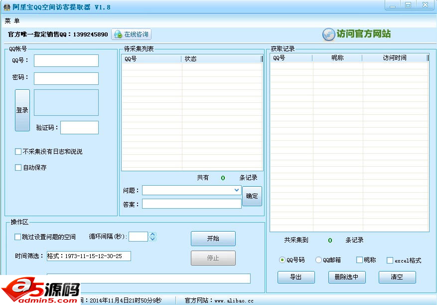This screenshot has width=437, height=305.
Task: Toggle the 昵称 export checkbox
Action: point(360,260)
